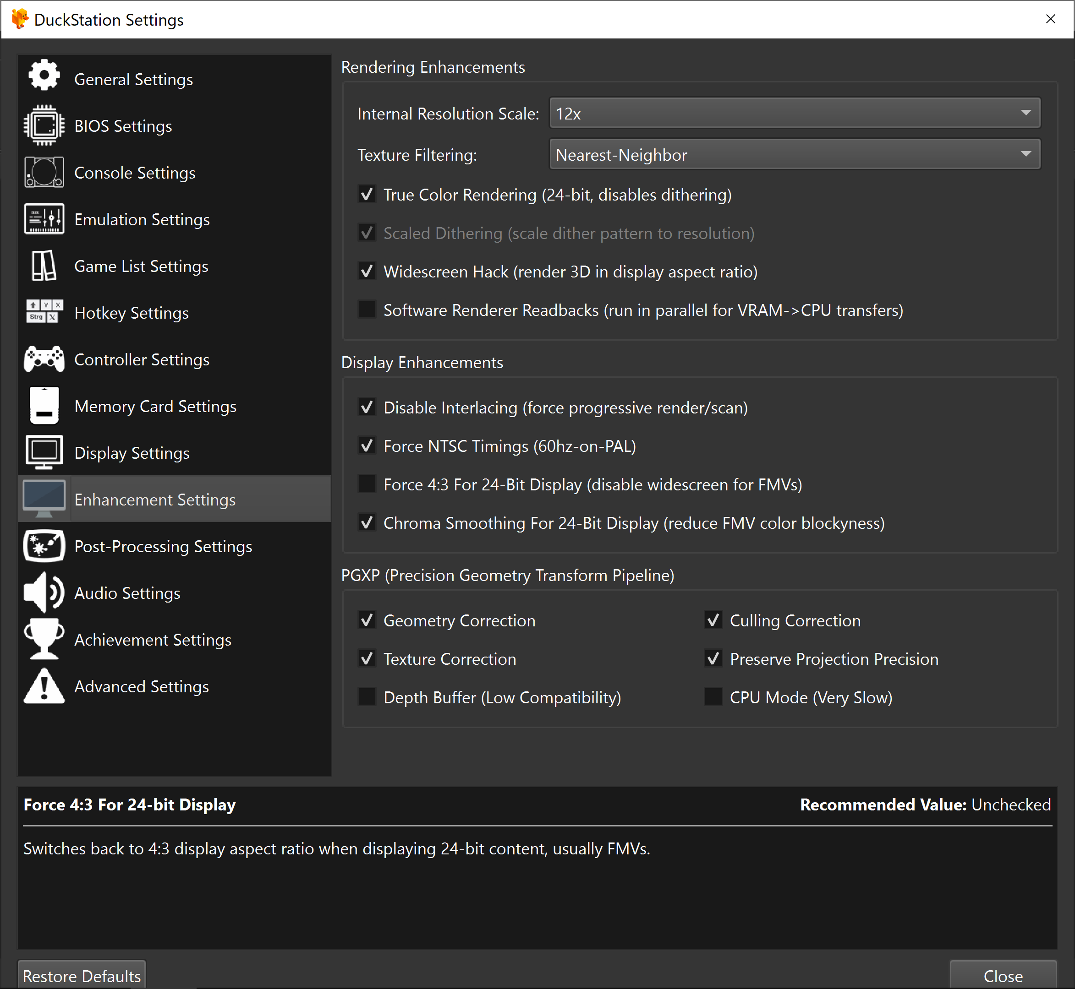Click the Recommended Value: Unchecked text
Image resolution: width=1075 pixels, height=989 pixels.
[x=925, y=804]
